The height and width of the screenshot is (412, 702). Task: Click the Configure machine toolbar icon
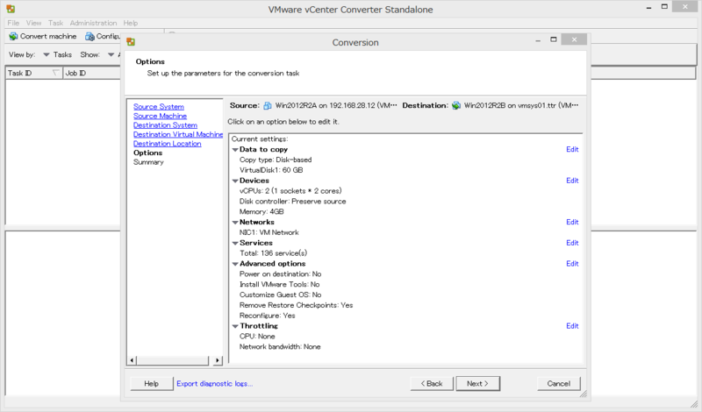click(90, 36)
